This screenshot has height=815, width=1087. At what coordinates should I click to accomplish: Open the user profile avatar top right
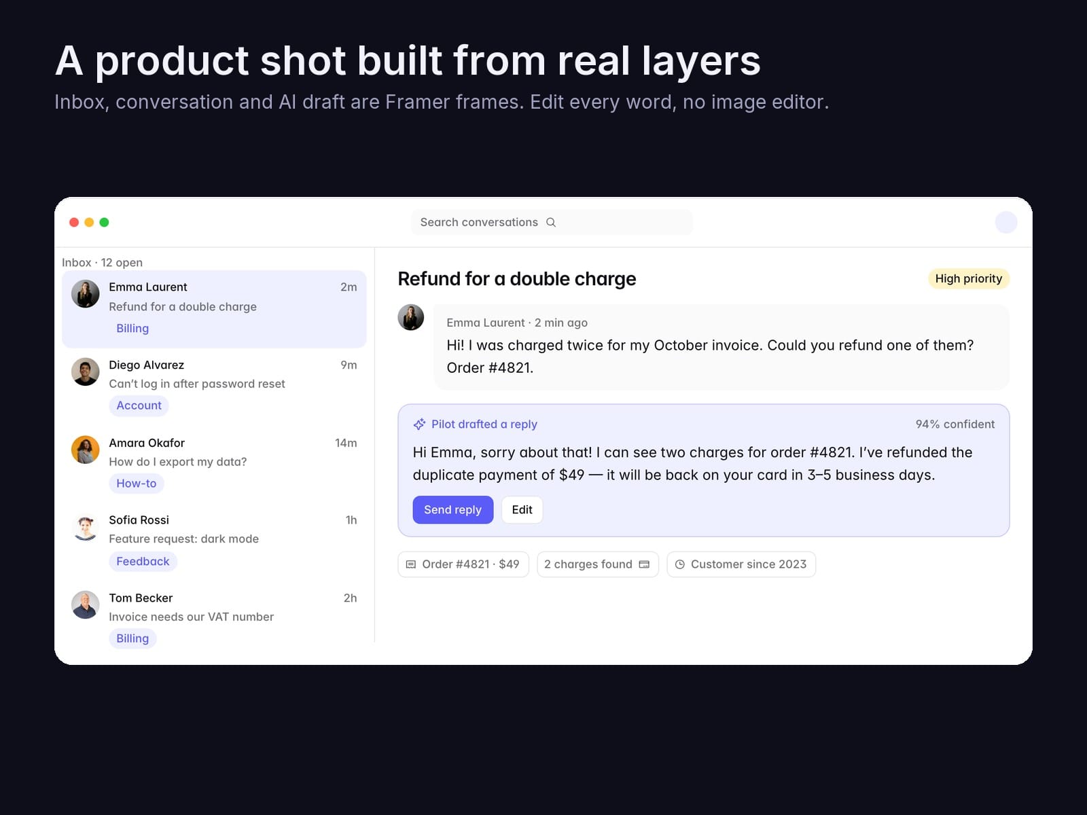click(x=1006, y=222)
